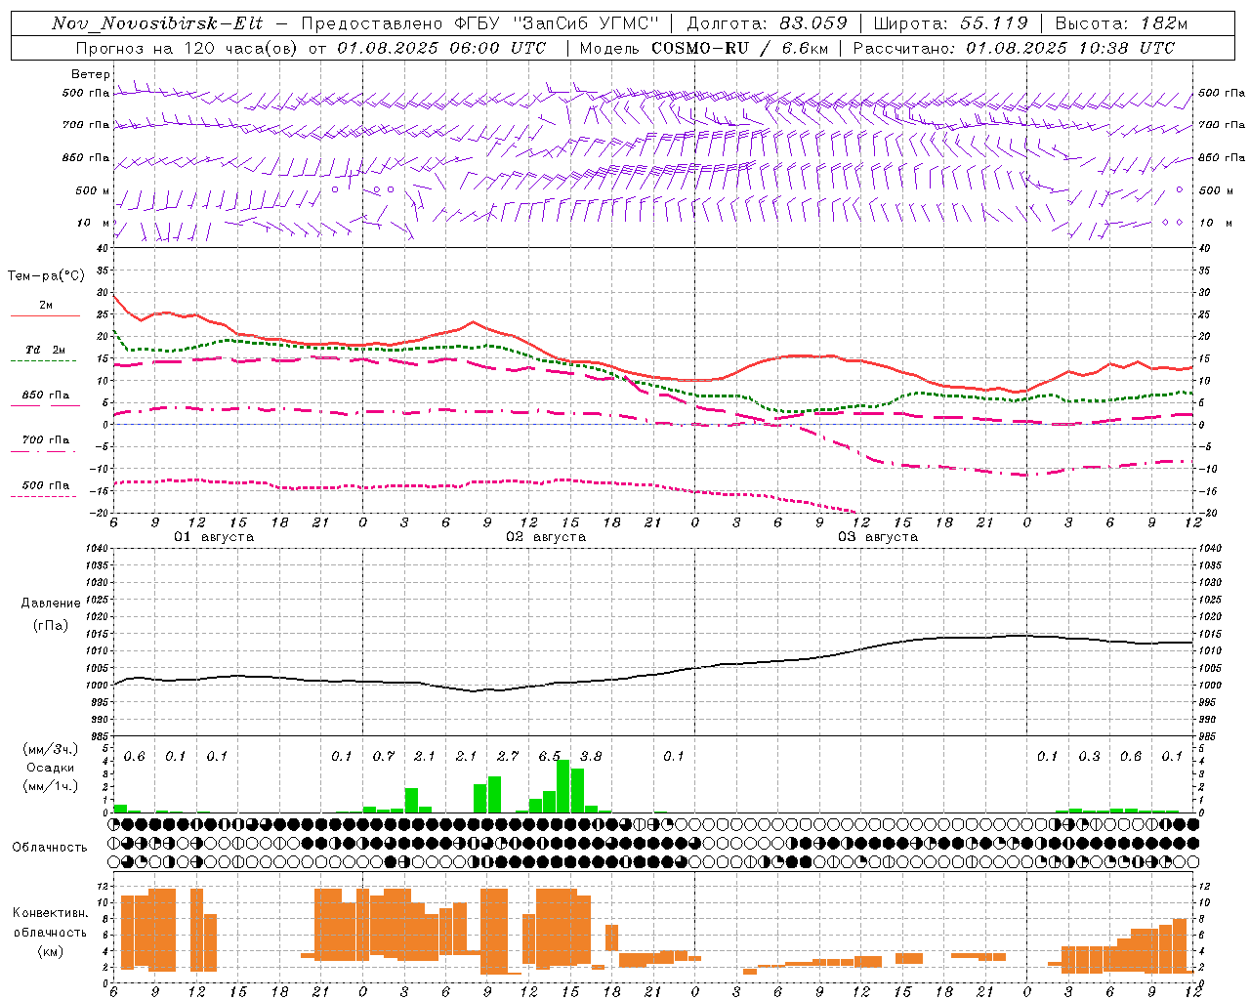Click the 10 м wind level label on right
The image size is (1250, 1000).
click(x=1215, y=223)
